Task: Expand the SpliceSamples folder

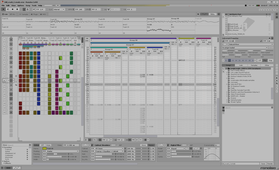Action: coord(226,100)
